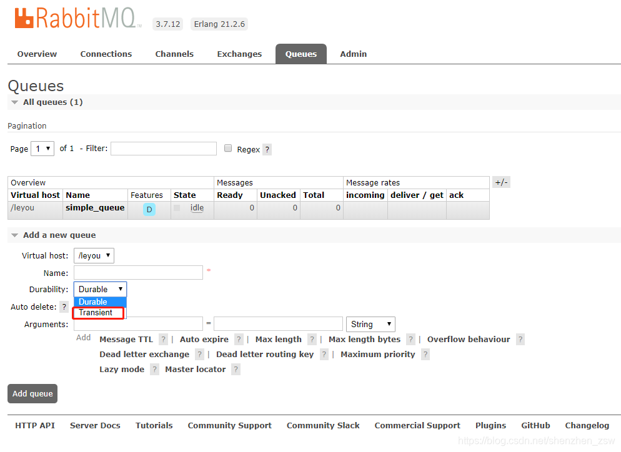621x452 pixels.
Task: Click the help icon beside Auto expire
Action: click(x=239, y=339)
